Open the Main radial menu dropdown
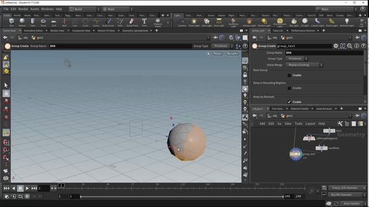This screenshot has width=369, height=207. coord(118,9)
